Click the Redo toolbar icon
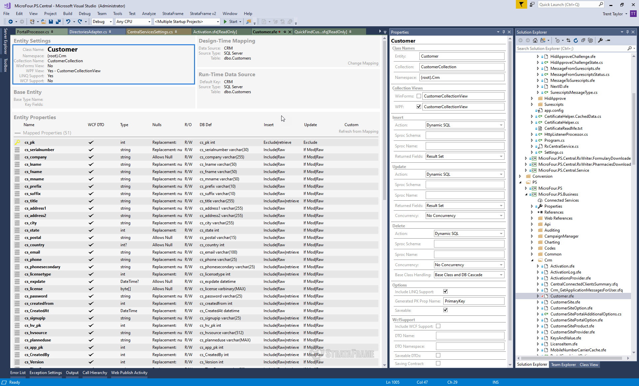The image size is (639, 386). [80, 22]
